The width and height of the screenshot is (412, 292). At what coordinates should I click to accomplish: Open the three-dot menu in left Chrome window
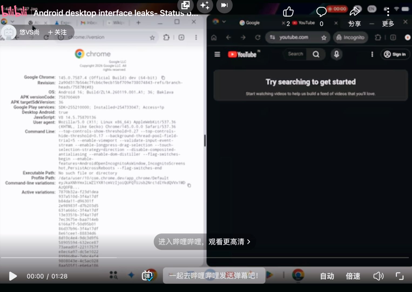[x=196, y=37]
